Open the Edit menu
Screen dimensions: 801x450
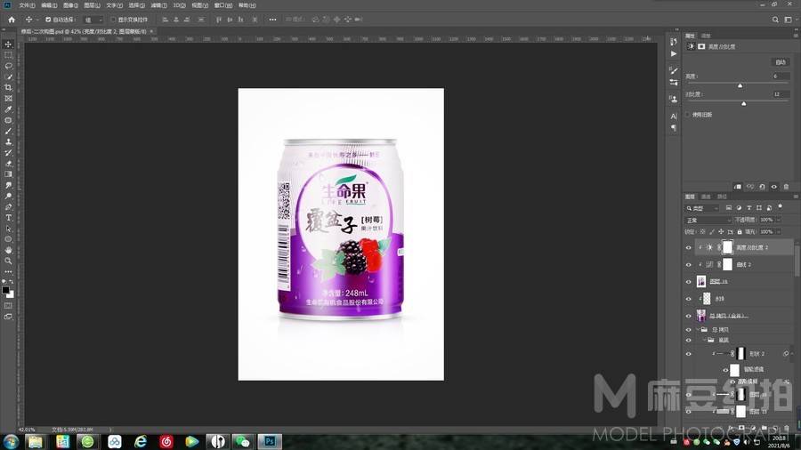pyautogui.click(x=49, y=5)
